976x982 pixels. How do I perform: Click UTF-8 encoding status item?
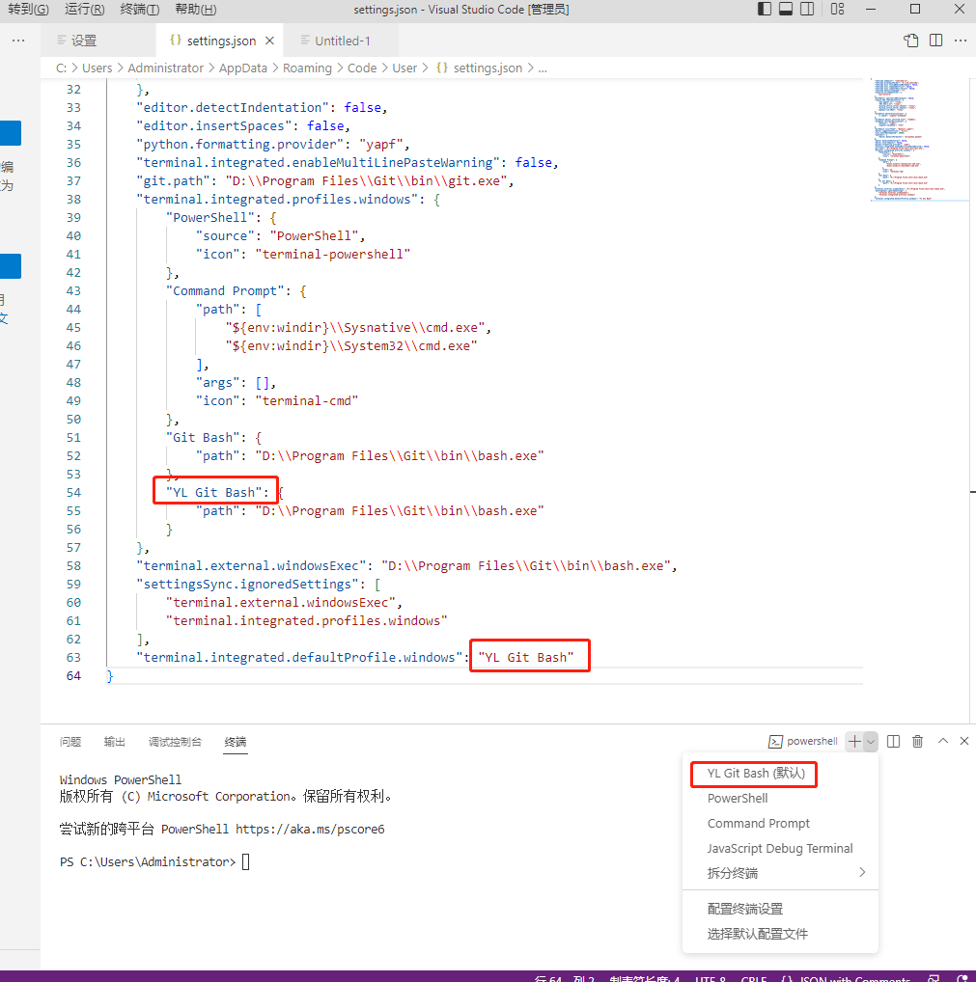(711, 977)
